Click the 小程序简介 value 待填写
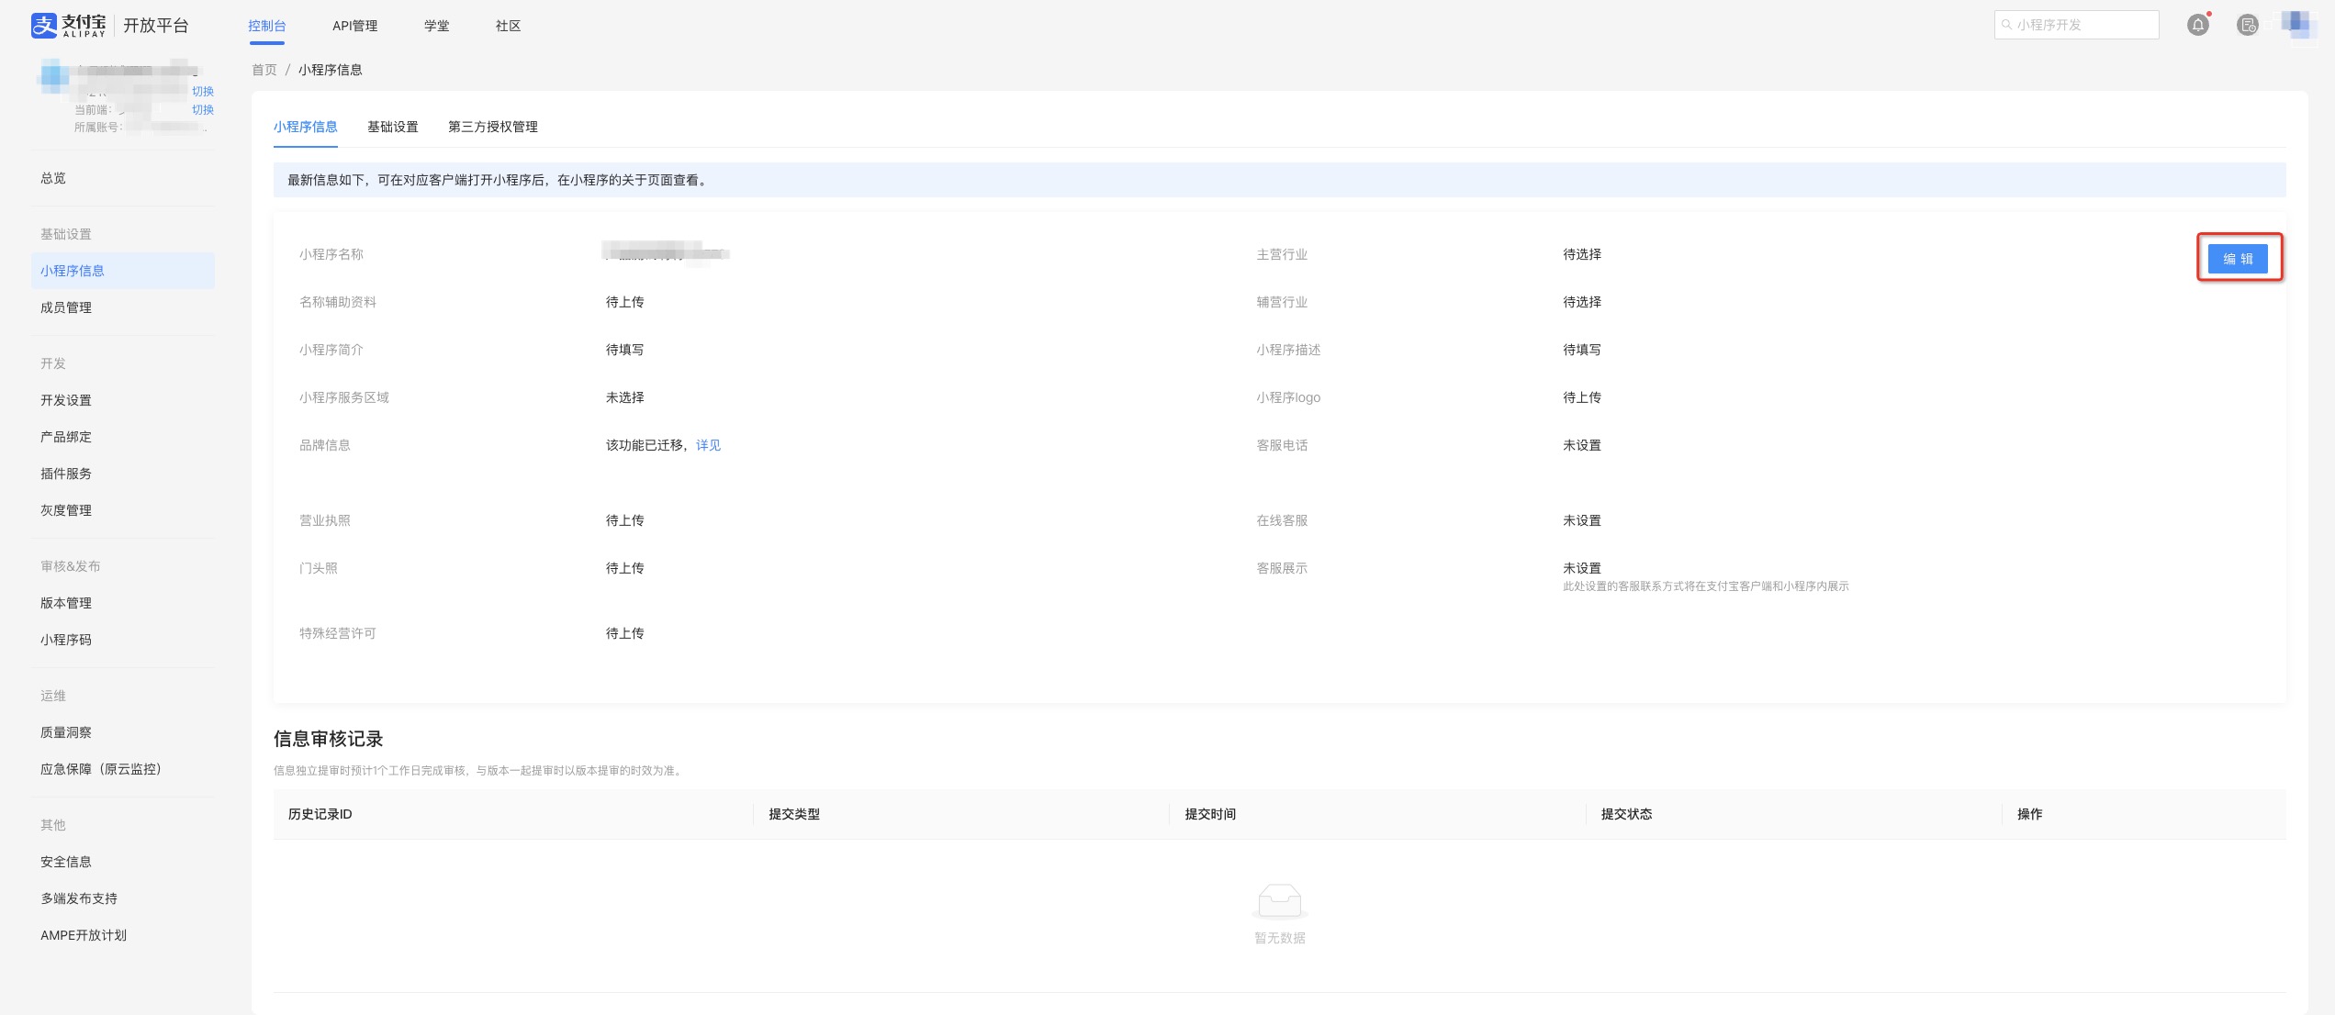 point(624,350)
